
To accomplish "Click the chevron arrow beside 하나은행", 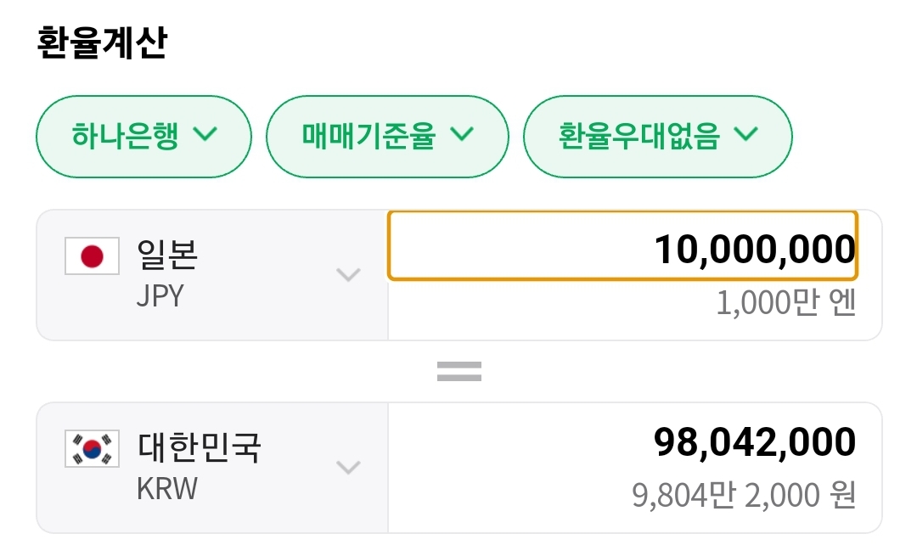I will click(x=205, y=134).
